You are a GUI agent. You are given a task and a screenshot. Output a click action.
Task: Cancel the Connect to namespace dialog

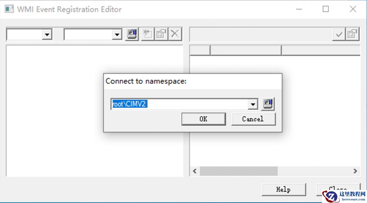coord(253,119)
